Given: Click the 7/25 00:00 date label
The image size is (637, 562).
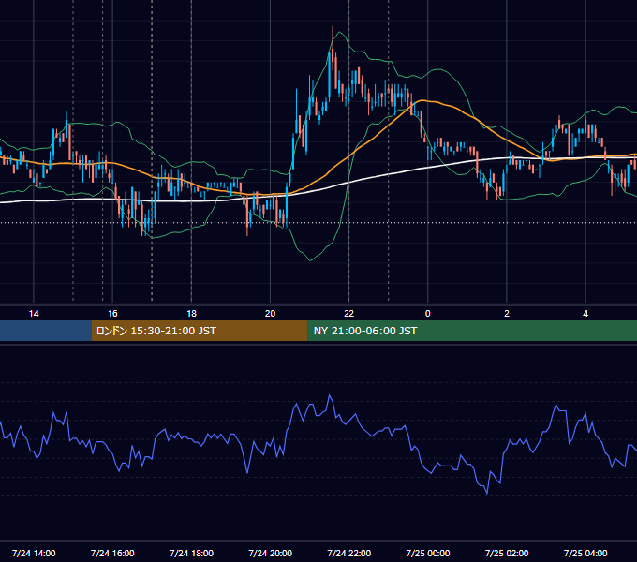Looking at the screenshot, I should tap(428, 553).
